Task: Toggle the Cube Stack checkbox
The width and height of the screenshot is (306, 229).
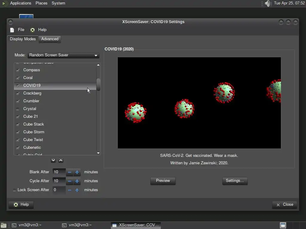Action: 18,124
